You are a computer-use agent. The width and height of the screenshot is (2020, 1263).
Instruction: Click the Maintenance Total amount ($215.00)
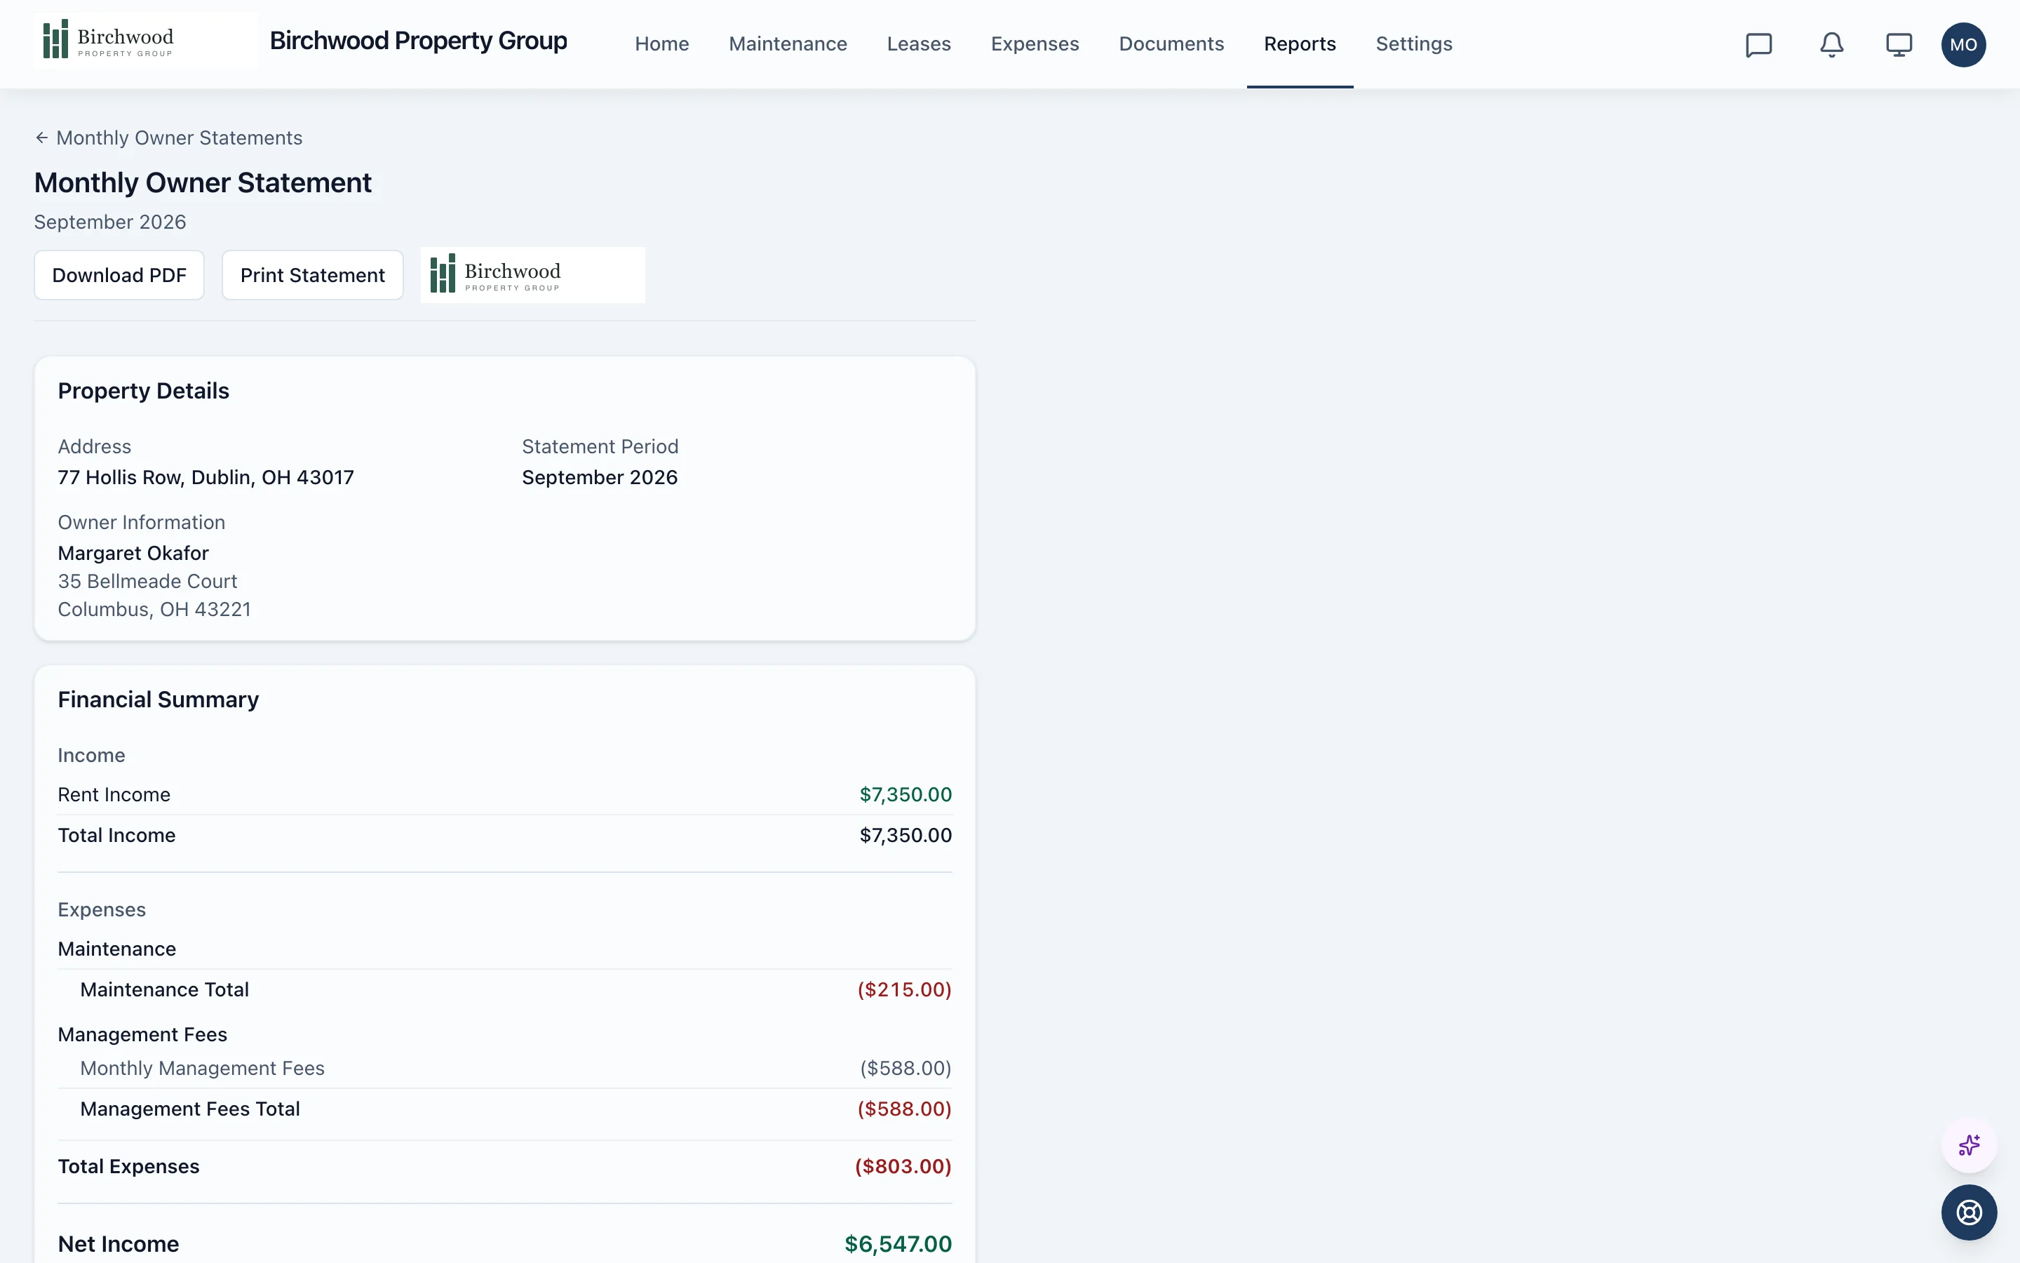(x=905, y=989)
